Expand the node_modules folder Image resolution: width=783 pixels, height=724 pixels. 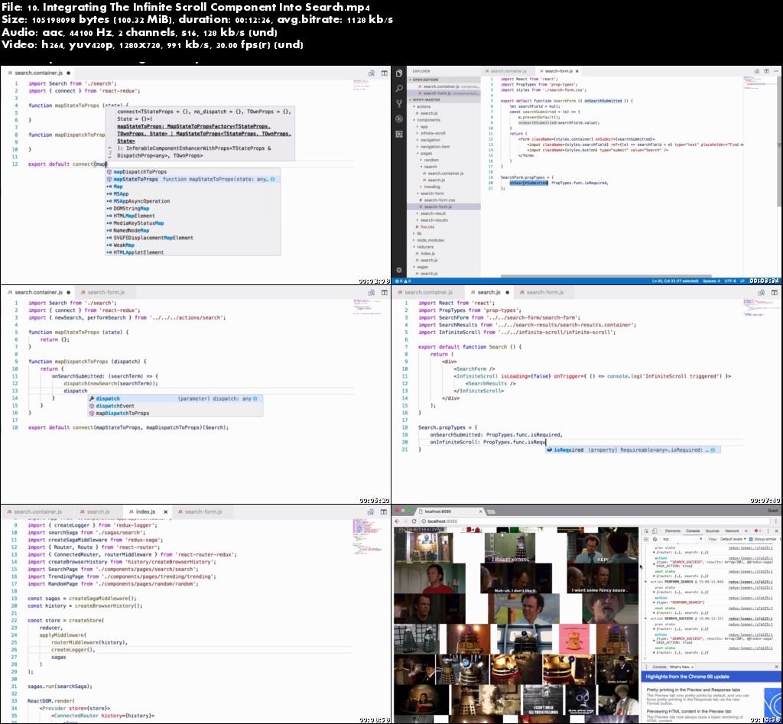tap(430, 240)
